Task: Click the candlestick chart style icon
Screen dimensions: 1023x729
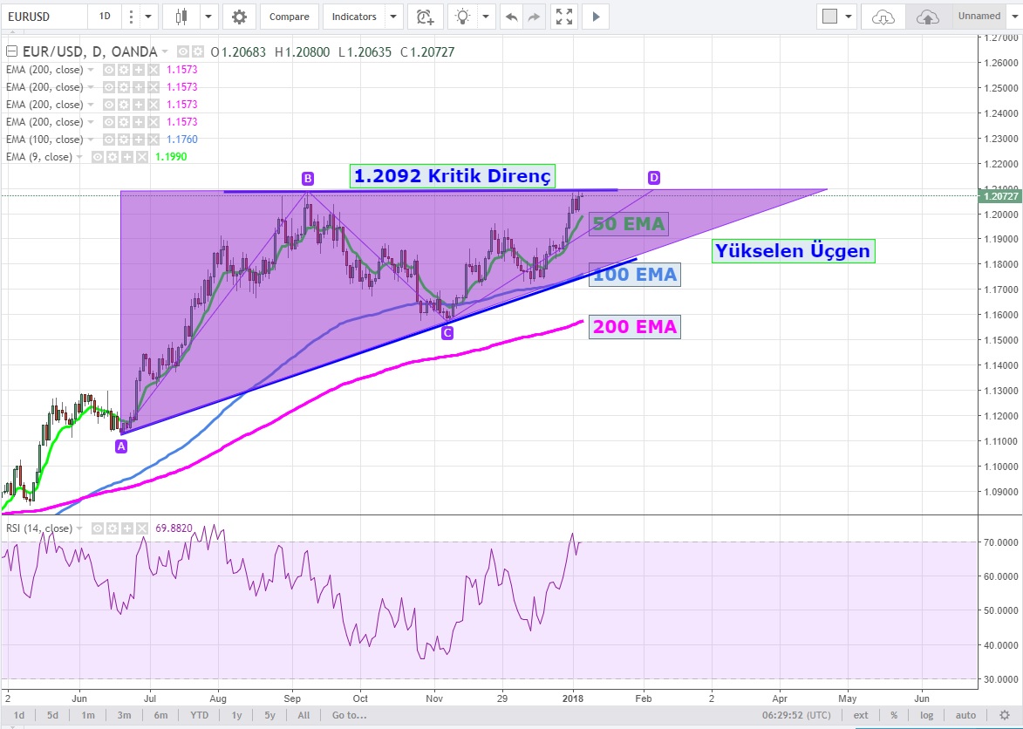Action: (181, 17)
